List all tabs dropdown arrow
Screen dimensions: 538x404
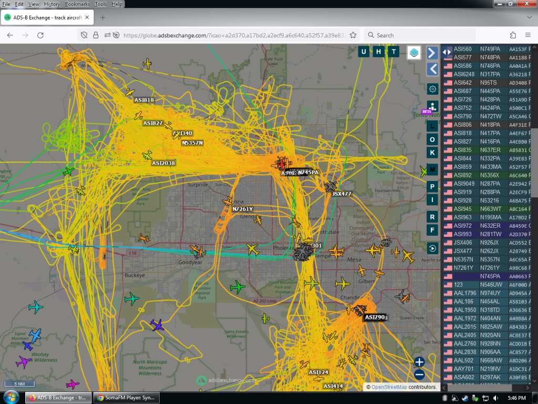coord(529,17)
